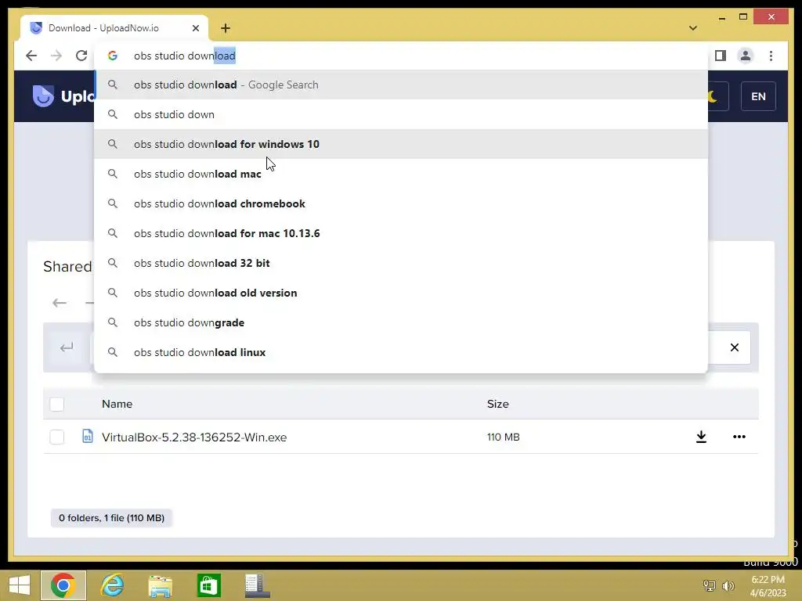Image resolution: width=802 pixels, height=601 pixels.
Task: Select suggestion 'obs studio download - Google Search'
Action: point(401,85)
